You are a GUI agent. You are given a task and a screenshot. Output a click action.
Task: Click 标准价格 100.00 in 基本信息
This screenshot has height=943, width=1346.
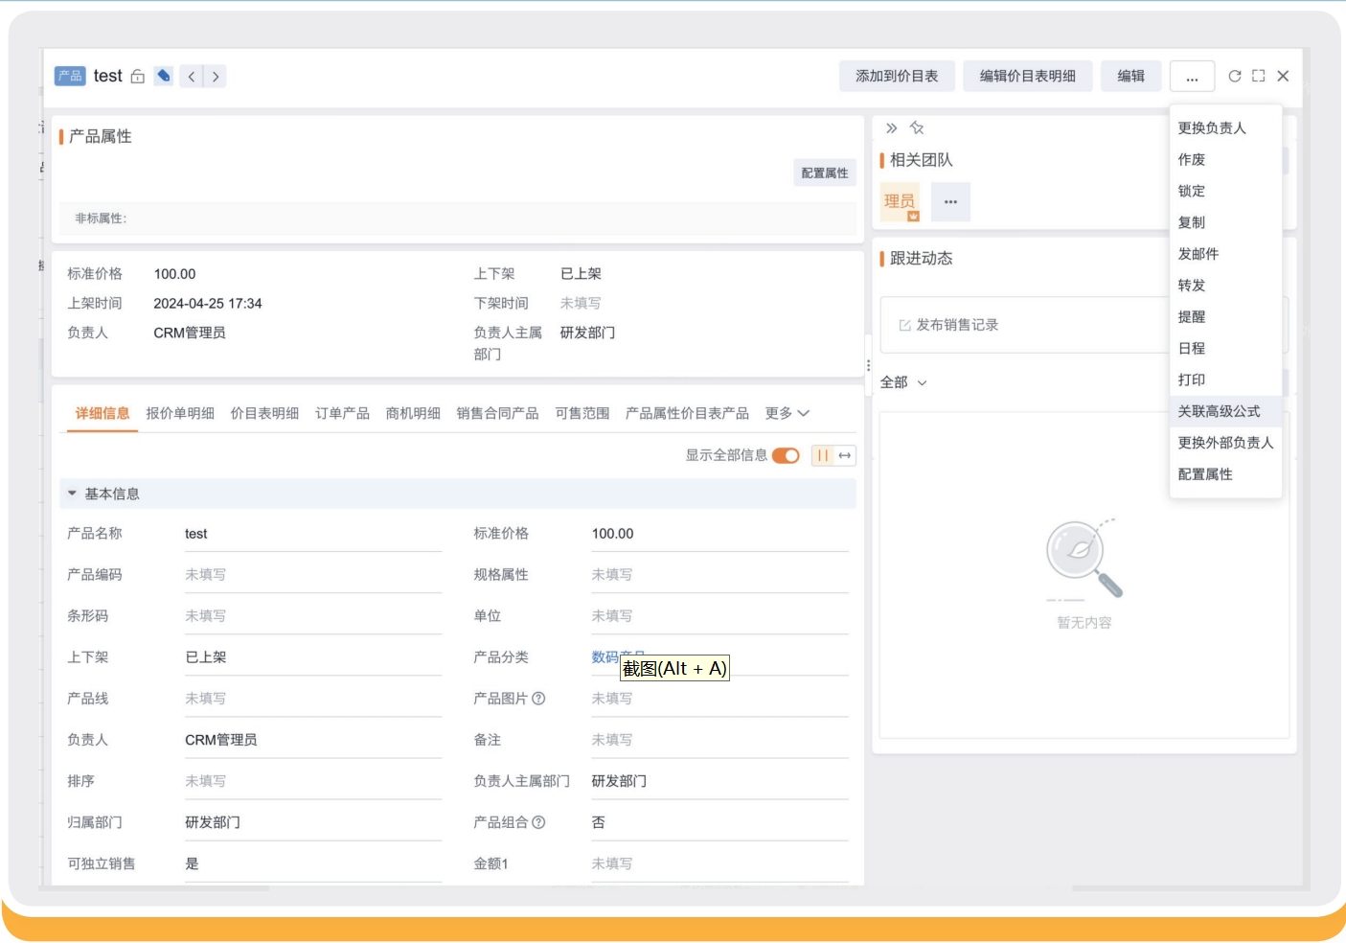click(612, 534)
